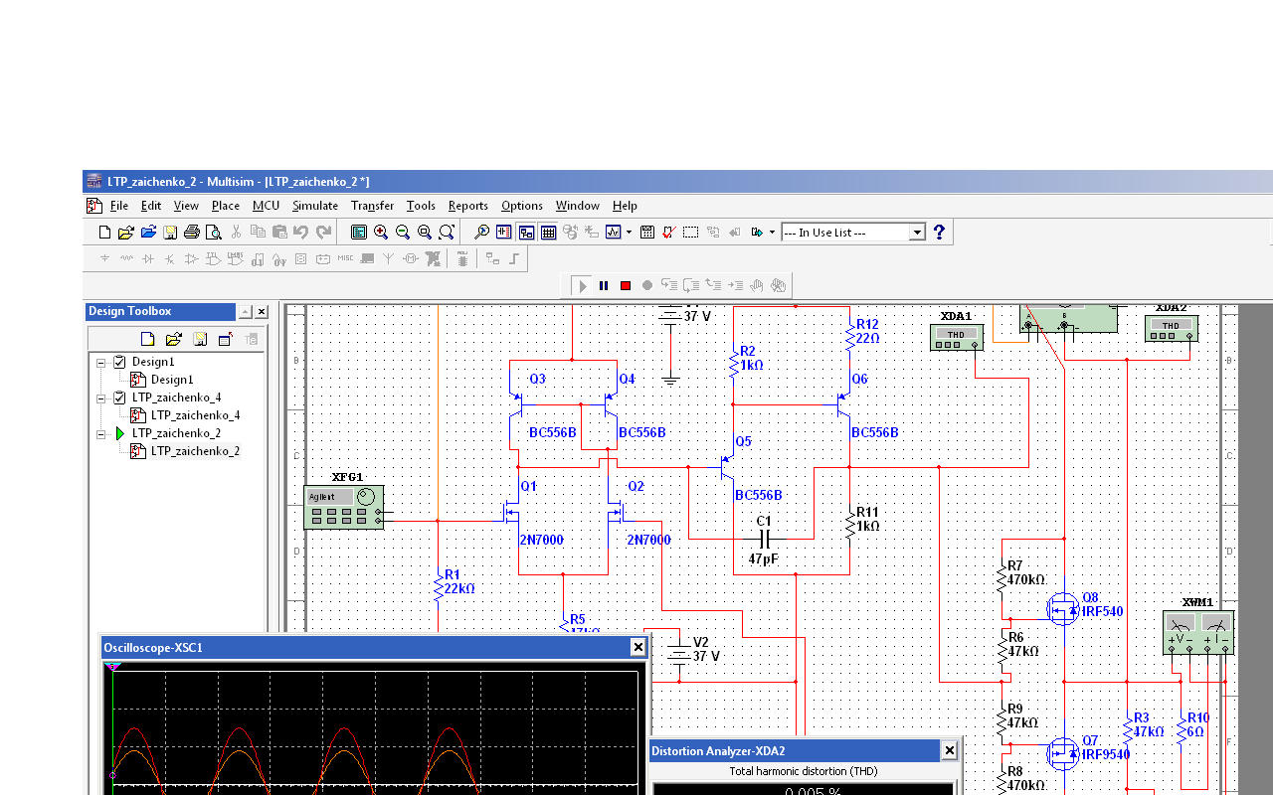Screen dimensions: 1273x795
Task: Click the New file icon in Design Toolbox
Action: coord(148,339)
